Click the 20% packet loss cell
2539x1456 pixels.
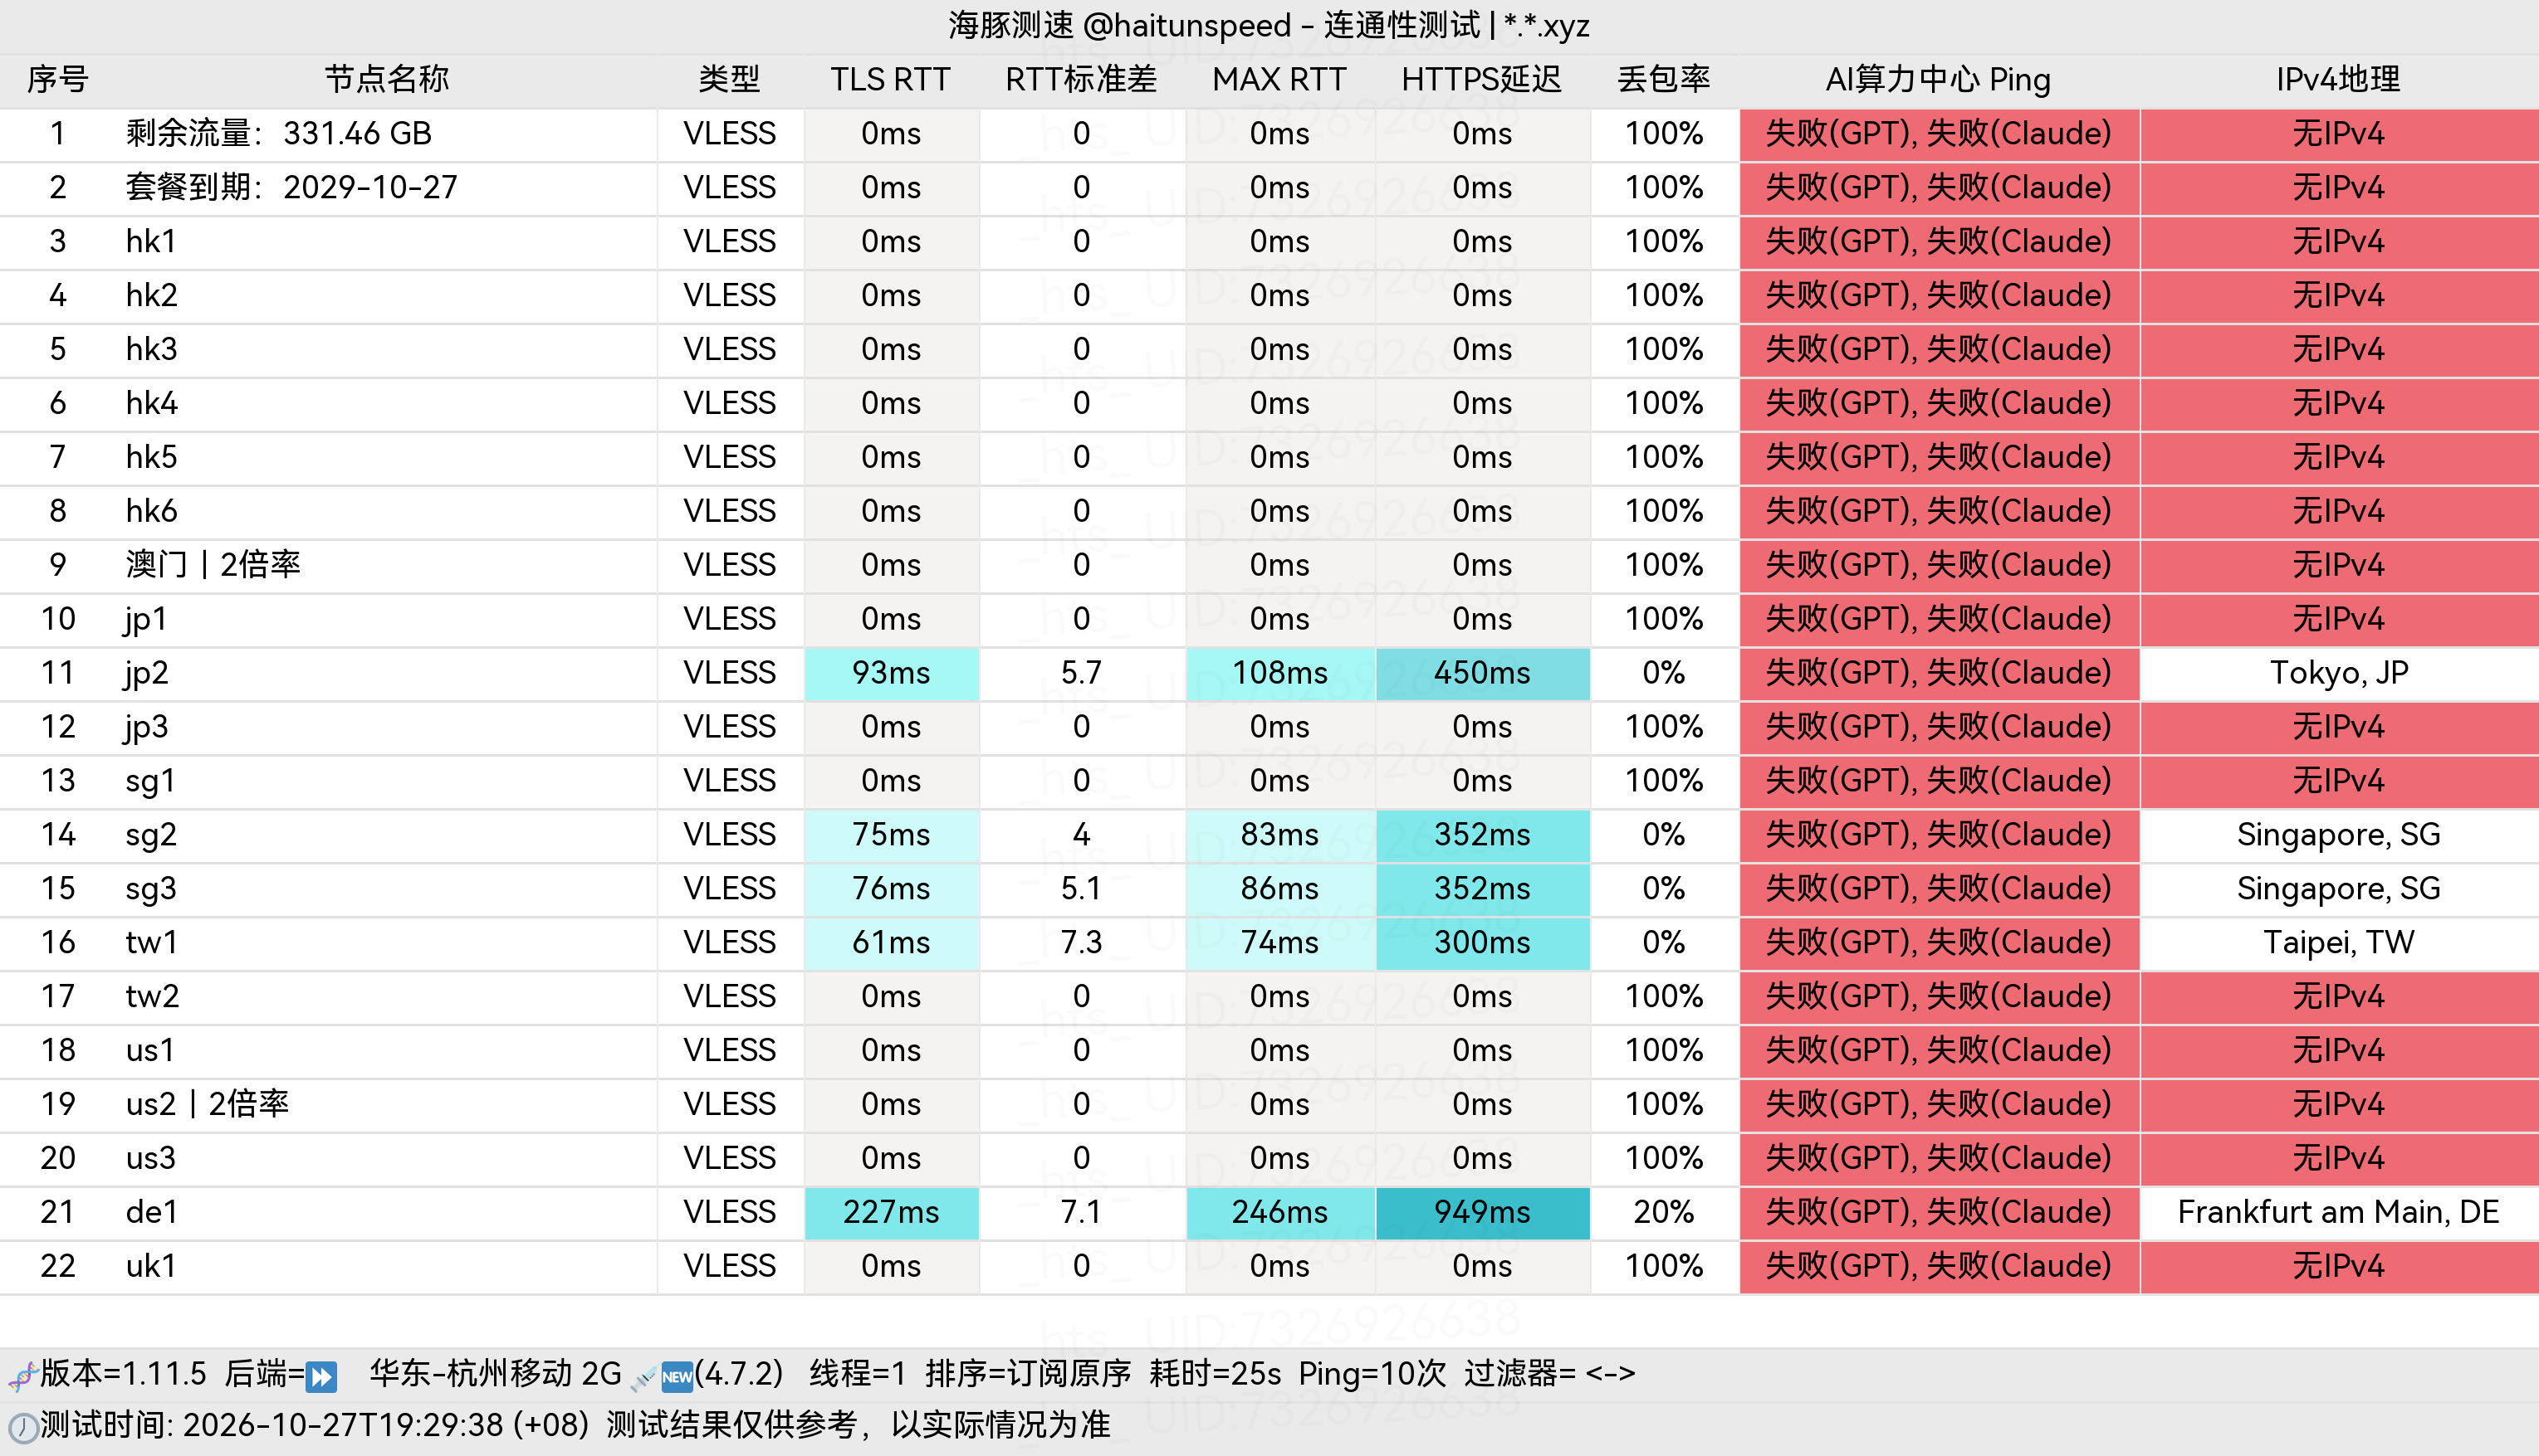coord(1663,1212)
